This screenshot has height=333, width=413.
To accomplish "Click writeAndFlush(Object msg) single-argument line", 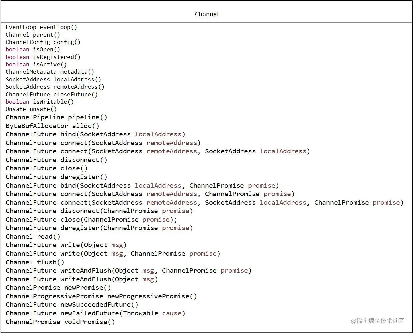I will click(x=82, y=279).
